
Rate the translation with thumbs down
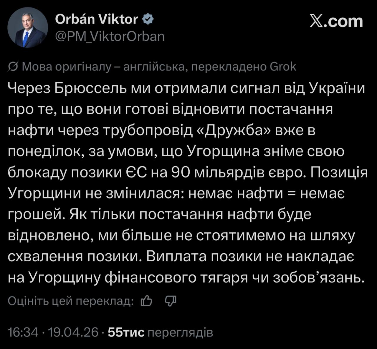(x=170, y=301)
